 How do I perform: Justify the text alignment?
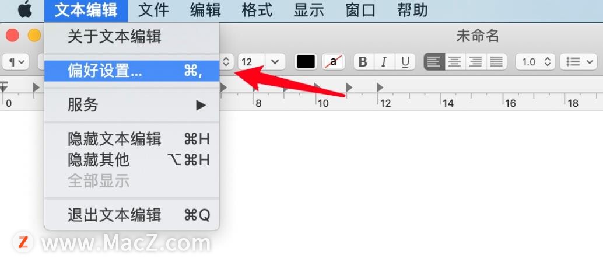click(496, 62)
